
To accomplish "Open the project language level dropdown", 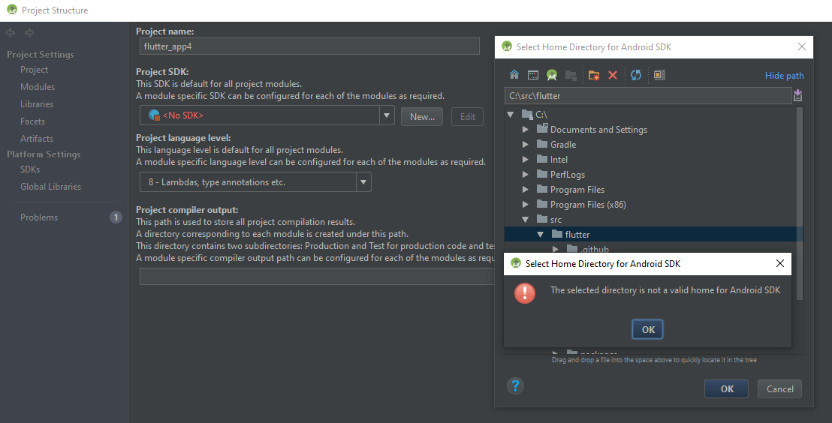I will pos(363,182).
